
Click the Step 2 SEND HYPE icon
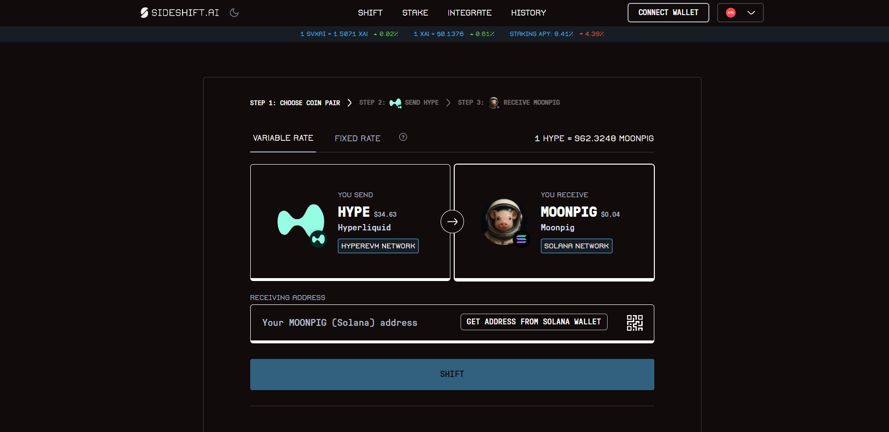click(x=395, y=103)
